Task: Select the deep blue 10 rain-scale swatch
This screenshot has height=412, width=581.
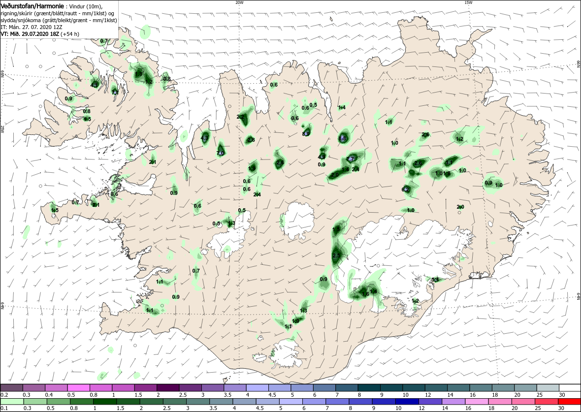Action: 407,402
